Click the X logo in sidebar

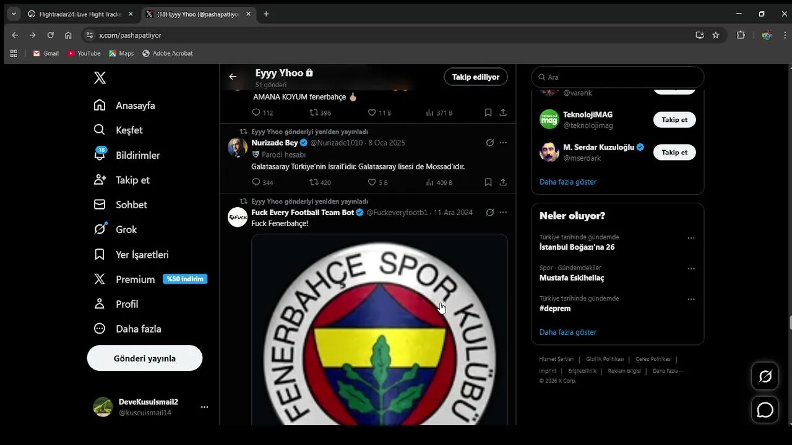[x=100, y=78]
